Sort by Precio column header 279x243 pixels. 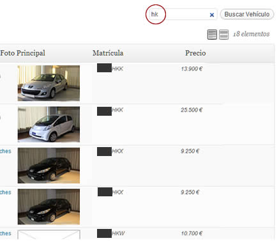click(195, 53)
